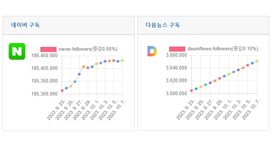The image size is (272, 144).
Task: Toggle the naver-followers legend color swatch
Action: [48, 49]
